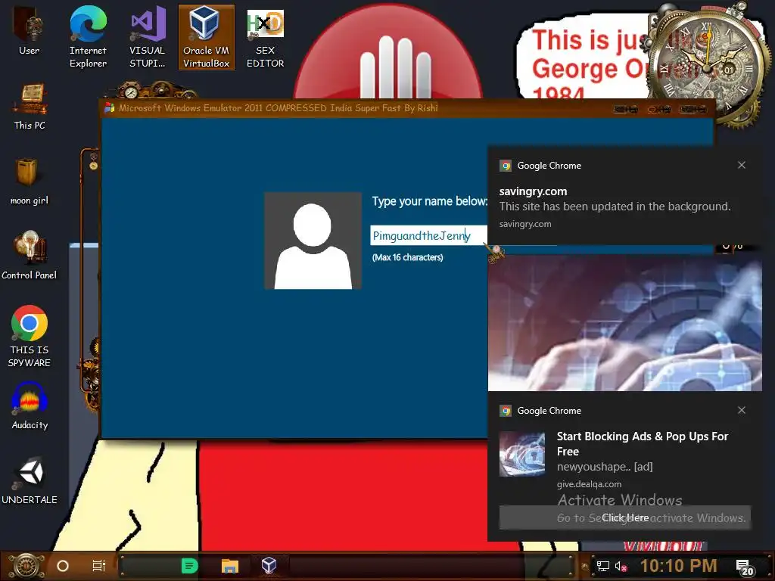Click the Max 16 characters hint text
Viewport: 775px width, 581px height.
(x=407, y=257)
